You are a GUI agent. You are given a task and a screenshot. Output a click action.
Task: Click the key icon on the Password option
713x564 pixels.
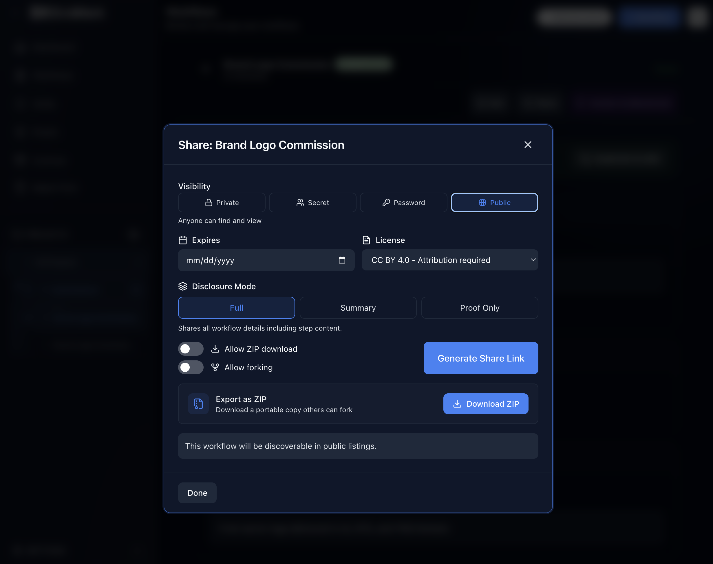tap(386, 202)
